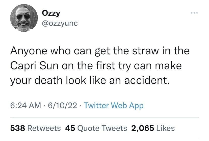This screenshot has width=209, height=141.
Task: Click the bold 538 retweet count
Action: (17, 128)
